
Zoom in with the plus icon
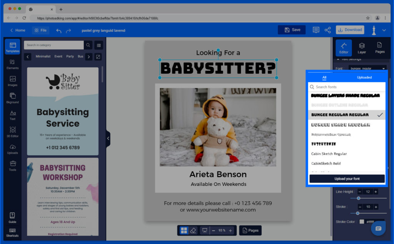pos(230,231)
